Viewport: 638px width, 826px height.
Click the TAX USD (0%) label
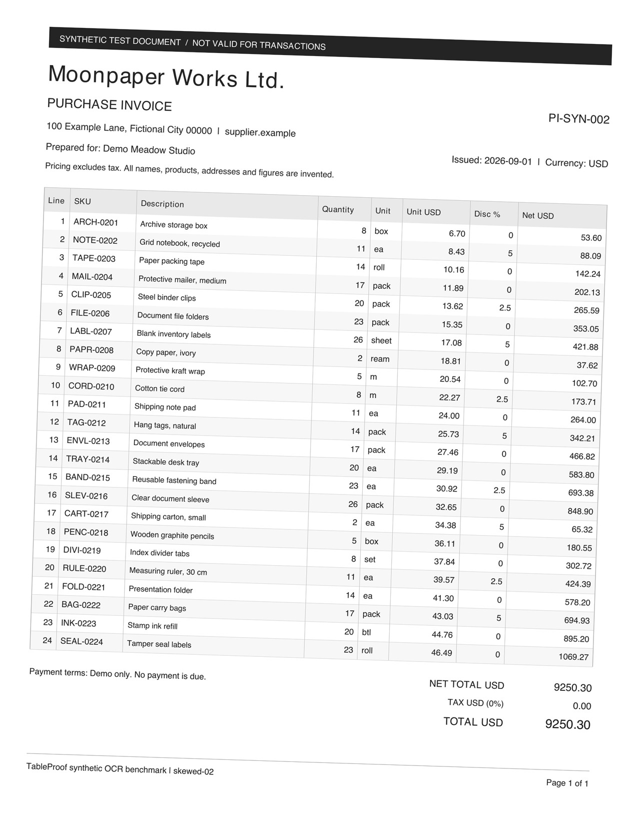click(475, 703)
